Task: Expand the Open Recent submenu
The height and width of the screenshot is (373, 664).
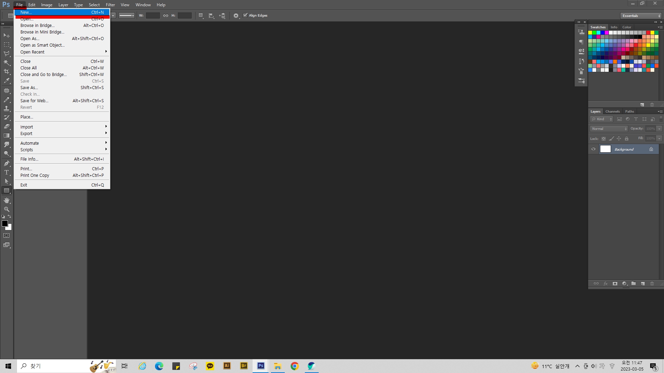Action: pyautogui.click(x=62, y=52)
